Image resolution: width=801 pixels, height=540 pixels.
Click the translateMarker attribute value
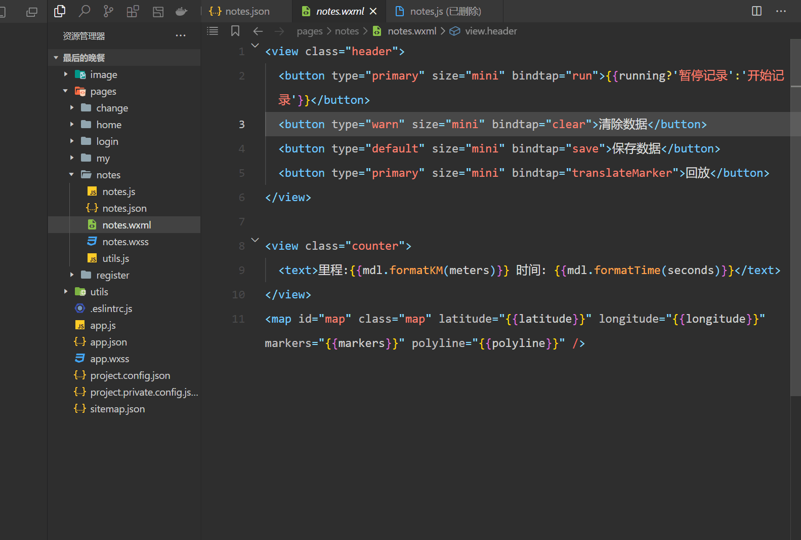coord(622,173)
